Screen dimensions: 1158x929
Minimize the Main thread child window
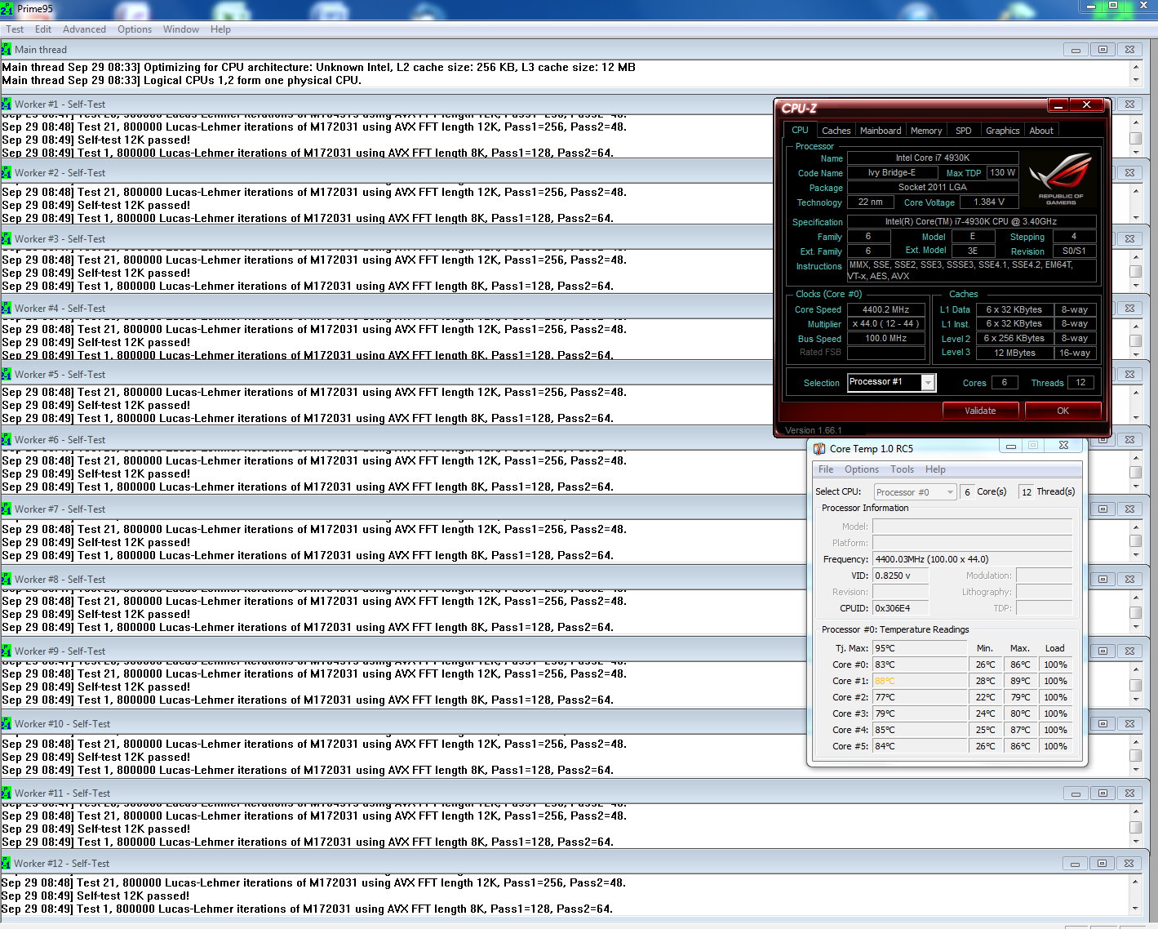tap(1076, 50)
